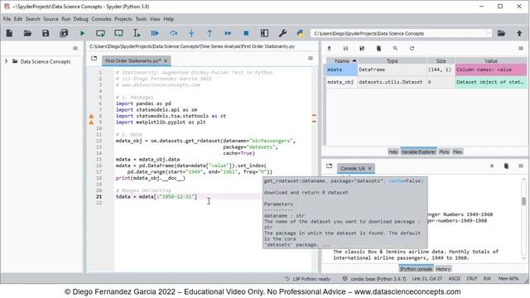Open the Consoles menu

point(101,19)
